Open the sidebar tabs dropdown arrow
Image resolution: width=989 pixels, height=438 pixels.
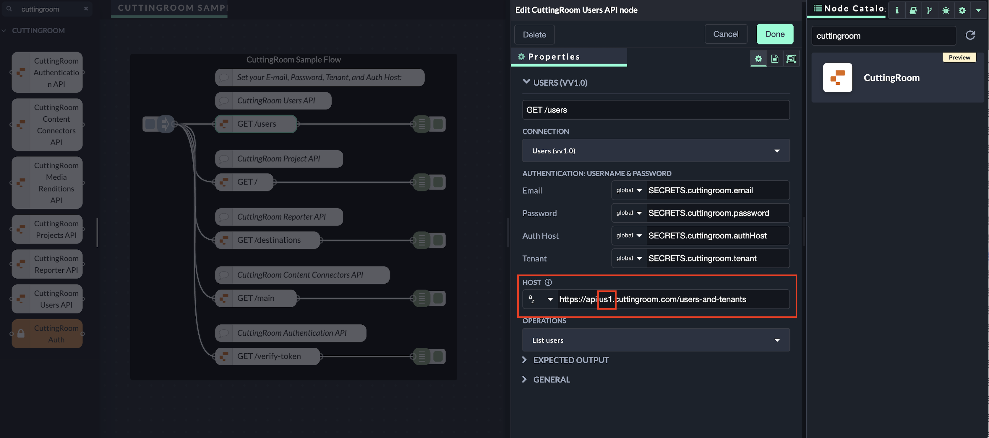click(x=978, y=10)
